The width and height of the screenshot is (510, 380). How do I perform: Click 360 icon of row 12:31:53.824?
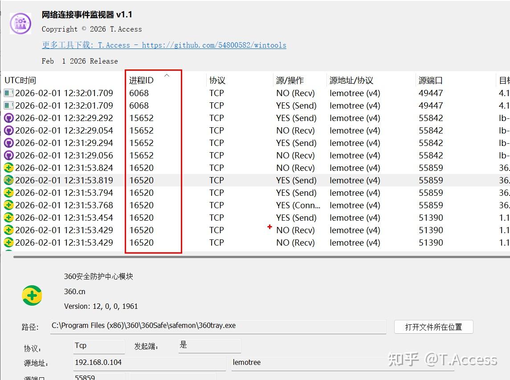pyautogui.click(x=9, y=168)
